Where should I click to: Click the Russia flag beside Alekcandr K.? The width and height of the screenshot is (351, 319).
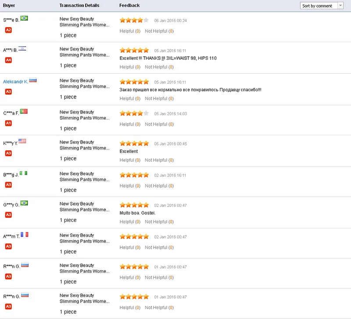tap(33, 80)
